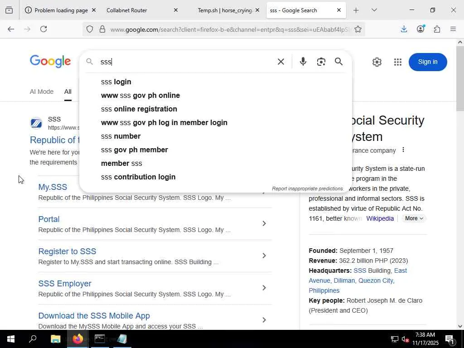Expand chevron on SSS Employer row
464x348 pixels.
coord(264,288)
